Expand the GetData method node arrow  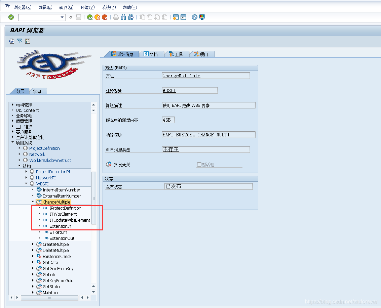pyautogui.click(x=33, y=262)
